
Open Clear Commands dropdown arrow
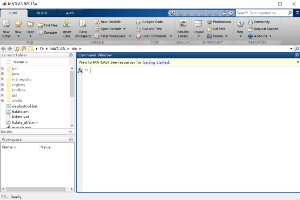click(x=171, y=36)
